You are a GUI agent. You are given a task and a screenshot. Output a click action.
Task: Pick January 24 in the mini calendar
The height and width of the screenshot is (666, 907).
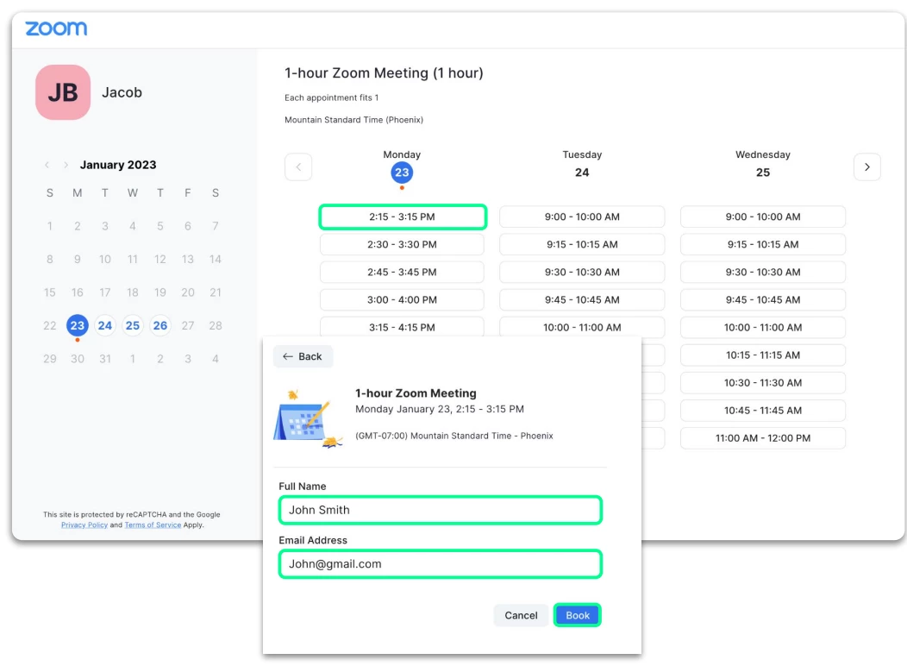click(104, 326)
